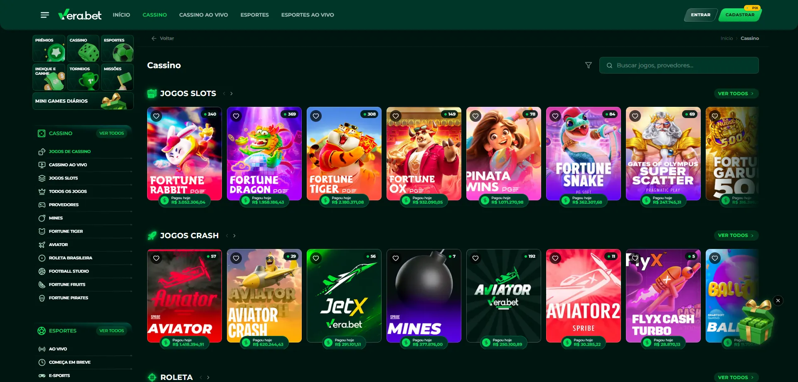Favorite Aviator Spribe game with heart
Image resolution: width=798 pixels, height=382 pixels.
pyautogui.click(x=156, y=258)
